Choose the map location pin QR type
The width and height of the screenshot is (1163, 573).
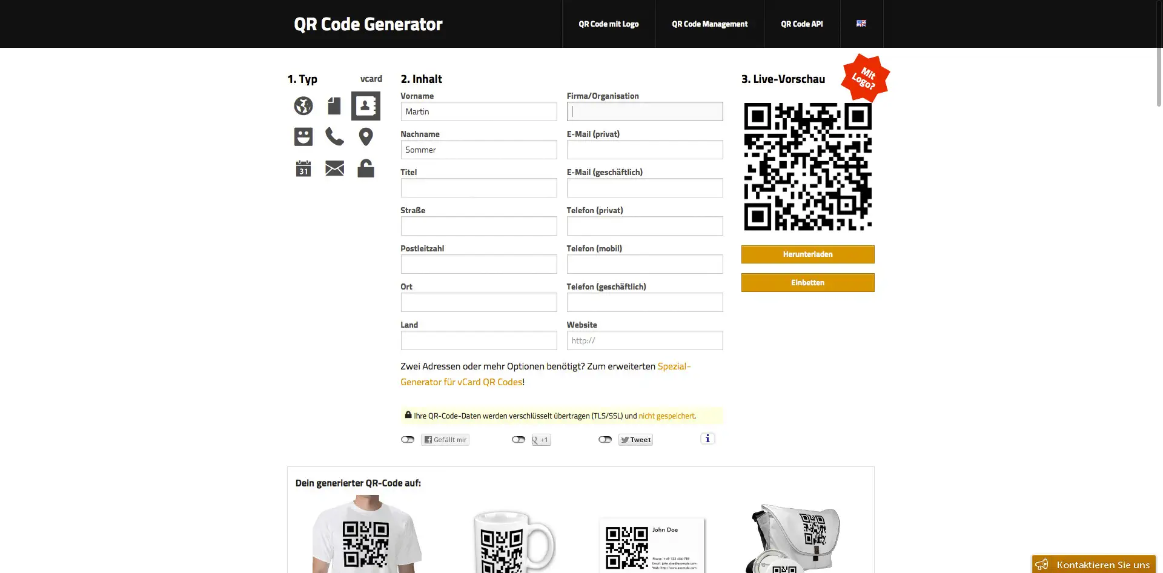366,137
